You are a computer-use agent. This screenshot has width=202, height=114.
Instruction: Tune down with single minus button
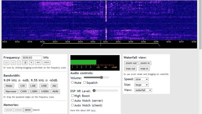click(x=19, y=63)
